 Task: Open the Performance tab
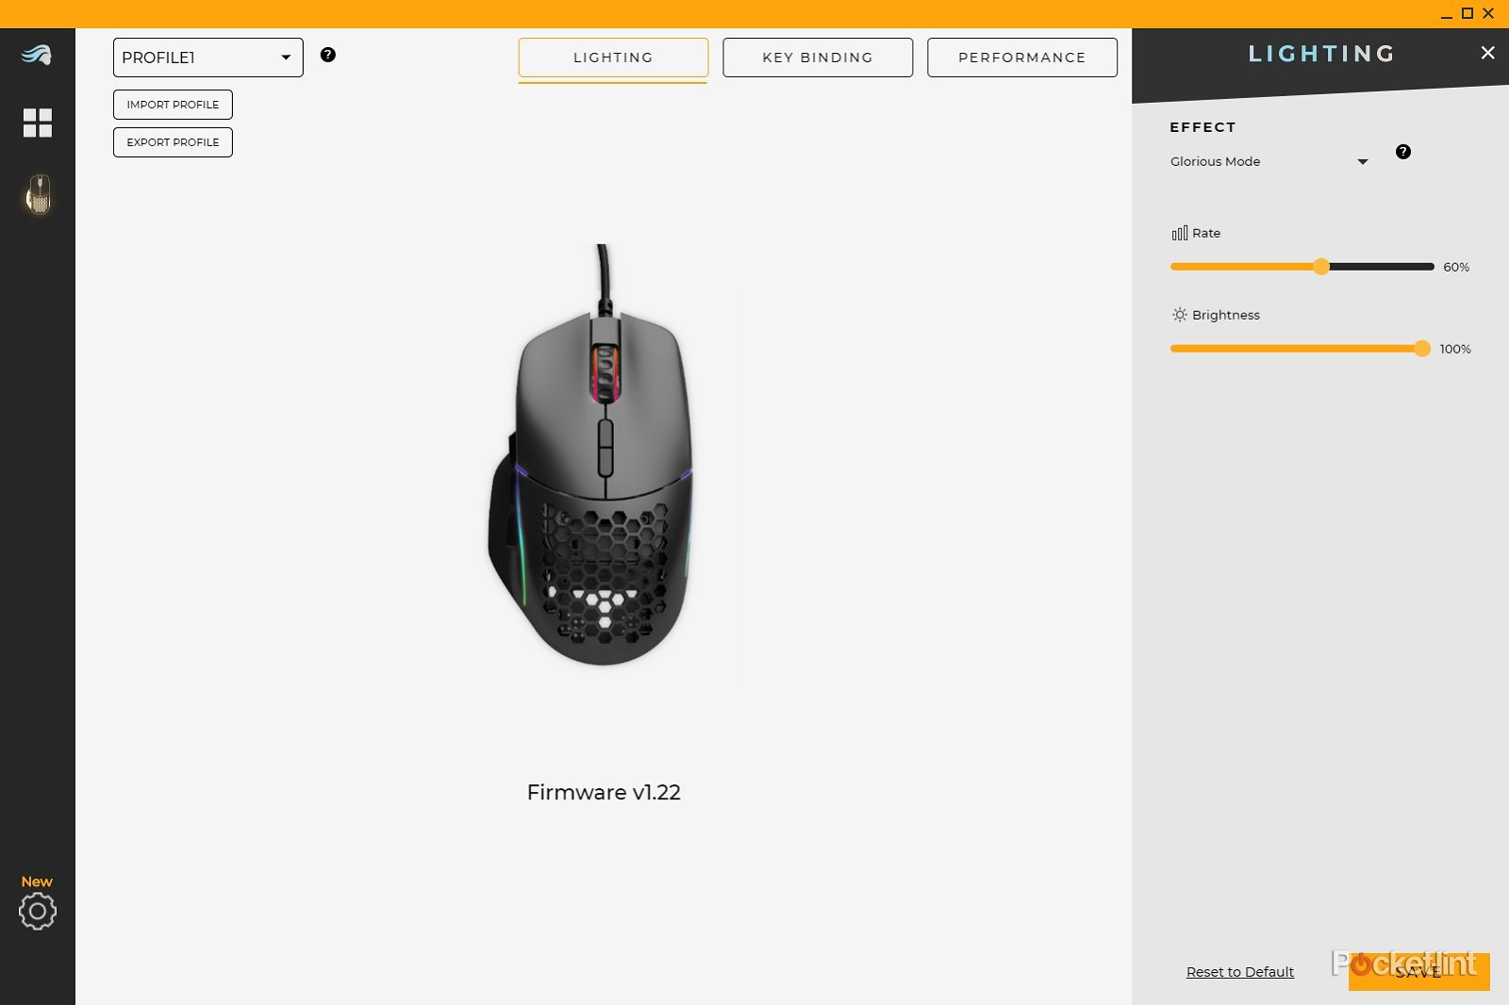(1022, 58)
